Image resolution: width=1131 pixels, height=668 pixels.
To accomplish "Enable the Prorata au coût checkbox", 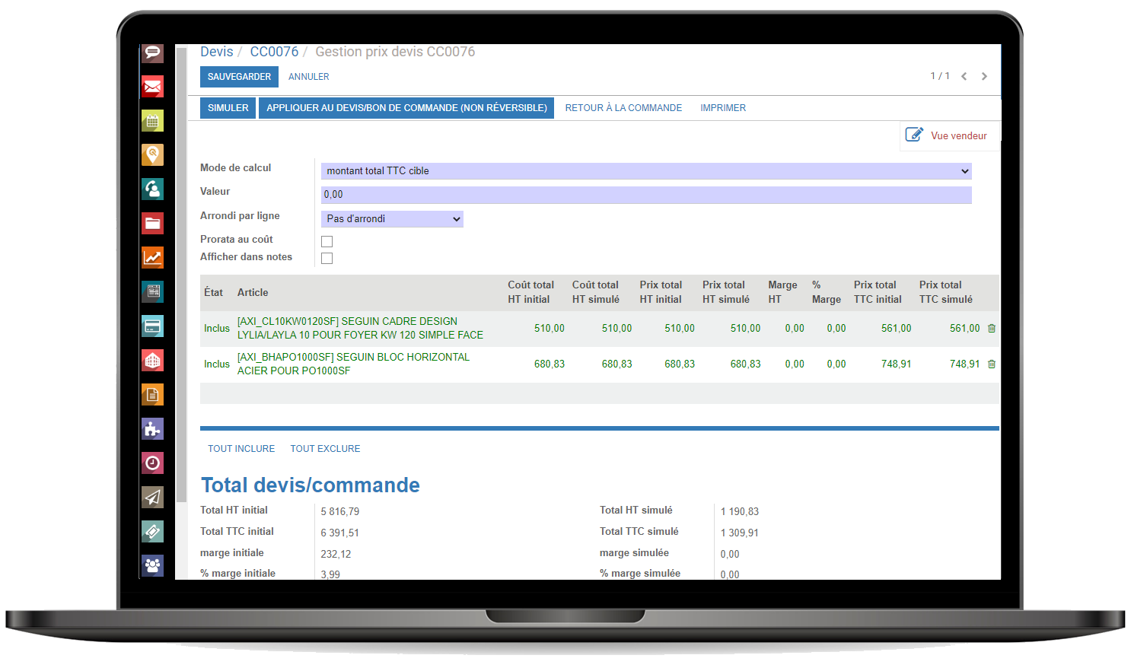I will click(327, 241).
